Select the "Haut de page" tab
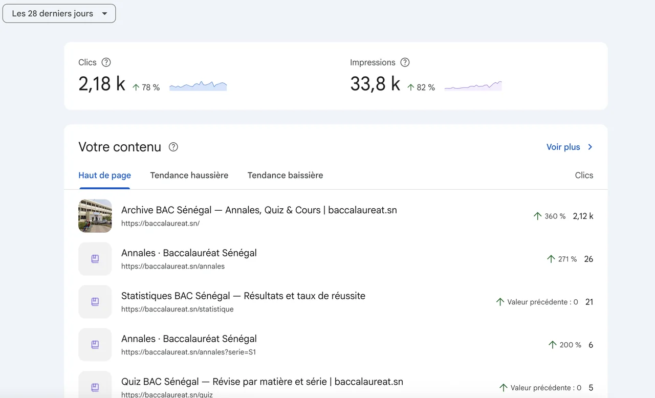The image size is (655, 398). click(104, 175)
